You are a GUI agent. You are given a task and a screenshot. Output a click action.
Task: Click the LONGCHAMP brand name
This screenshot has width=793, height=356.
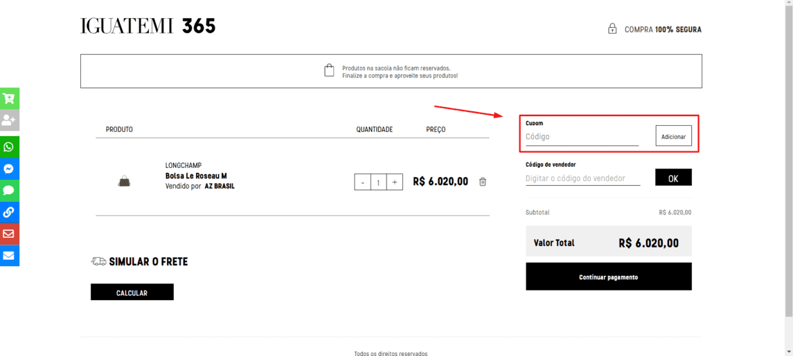(184, 165)
